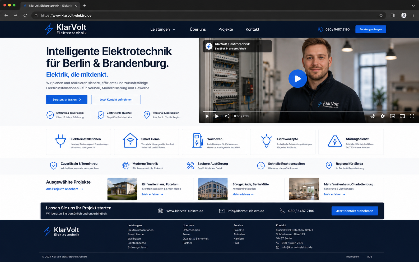Open the Über uns nav item
Screen dimensions: 419x262
coord(198,29)
